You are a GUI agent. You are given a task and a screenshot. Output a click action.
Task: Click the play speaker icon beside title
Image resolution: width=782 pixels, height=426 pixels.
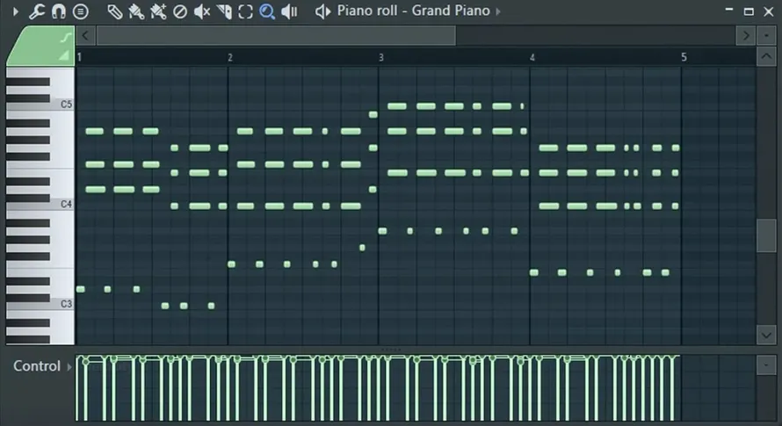pyautogui.click(x=322, y=11)
